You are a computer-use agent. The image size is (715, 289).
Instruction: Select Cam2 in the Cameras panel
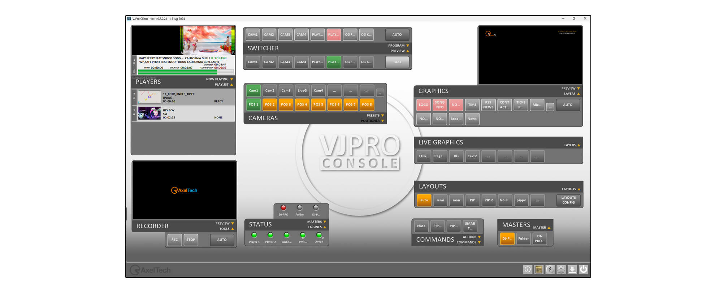270,90
